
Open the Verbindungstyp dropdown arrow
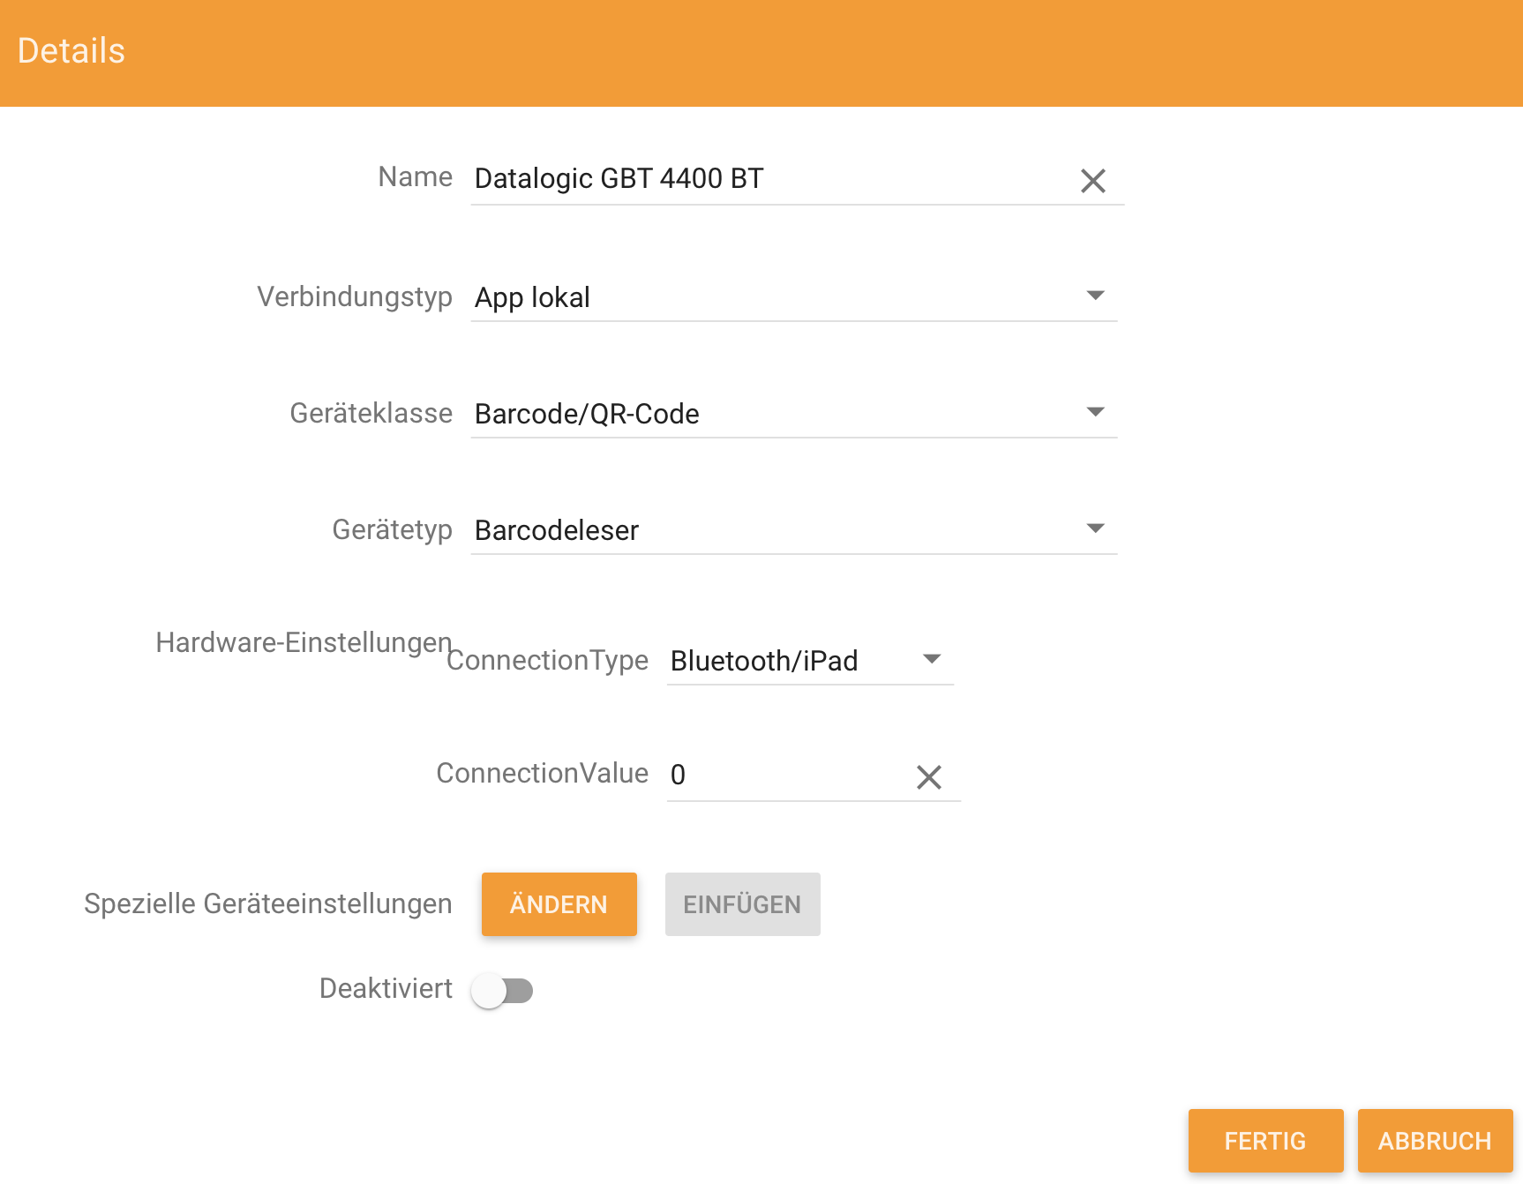click(x=1095, y=296)
